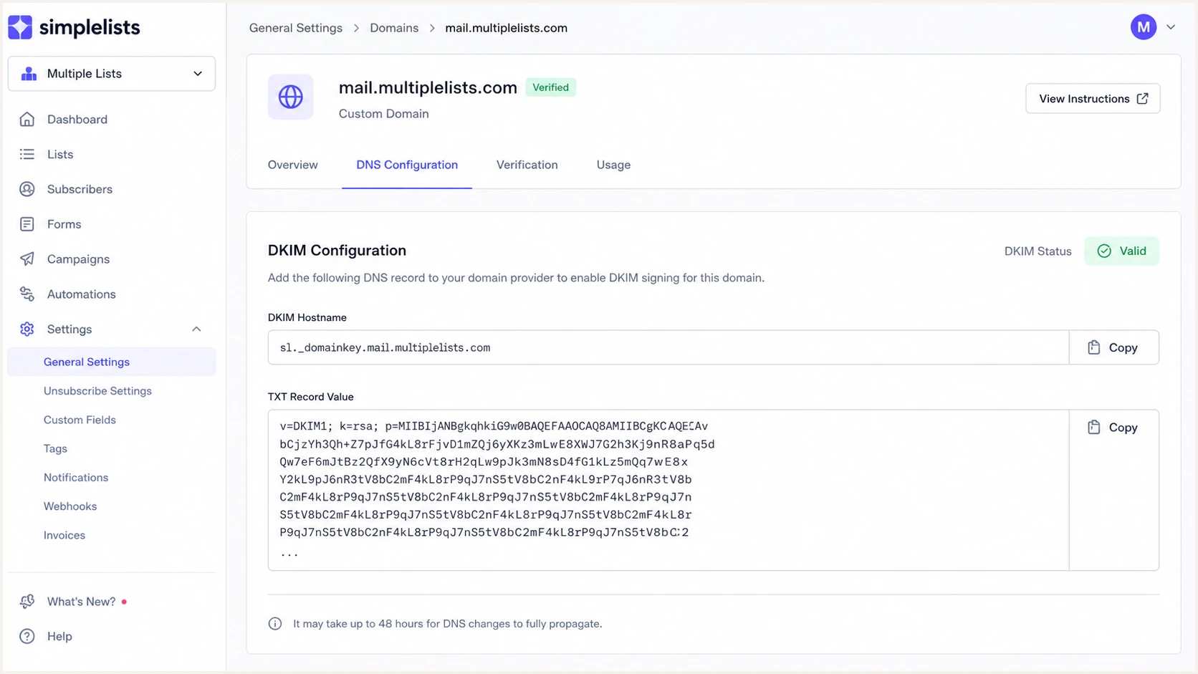The width and height of the screenshot is (1198, 674).
Task: Click the Help label
Action: 59,636
